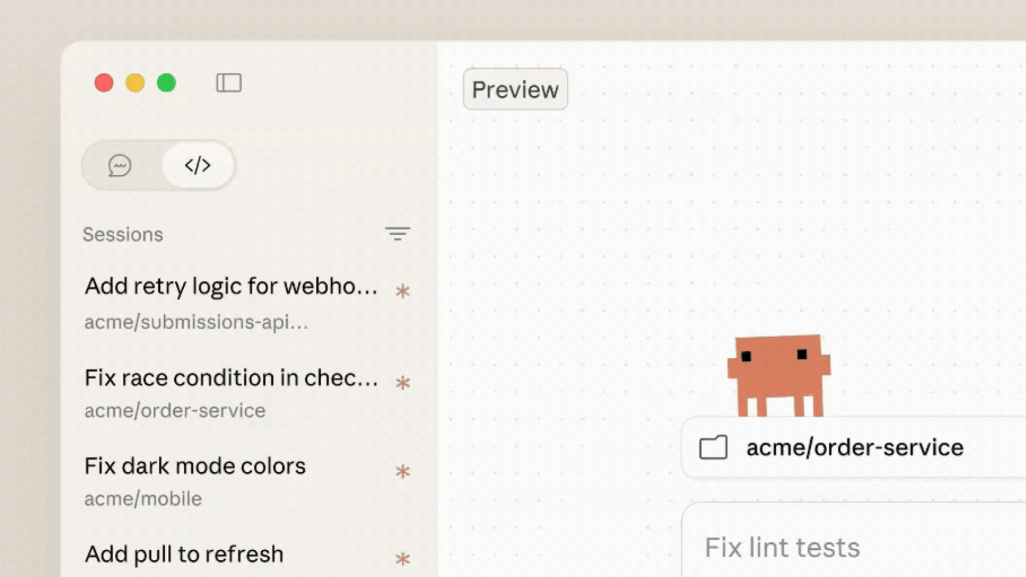Click the Preview badge button
The image size is (1026, 577).
pyautogui.click(x=515, y=89)
